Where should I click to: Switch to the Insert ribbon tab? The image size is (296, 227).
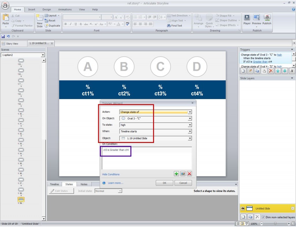coord(32,10)
